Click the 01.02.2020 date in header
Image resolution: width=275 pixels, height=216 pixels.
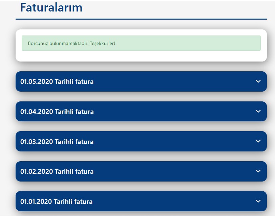[x=37, y=171]
